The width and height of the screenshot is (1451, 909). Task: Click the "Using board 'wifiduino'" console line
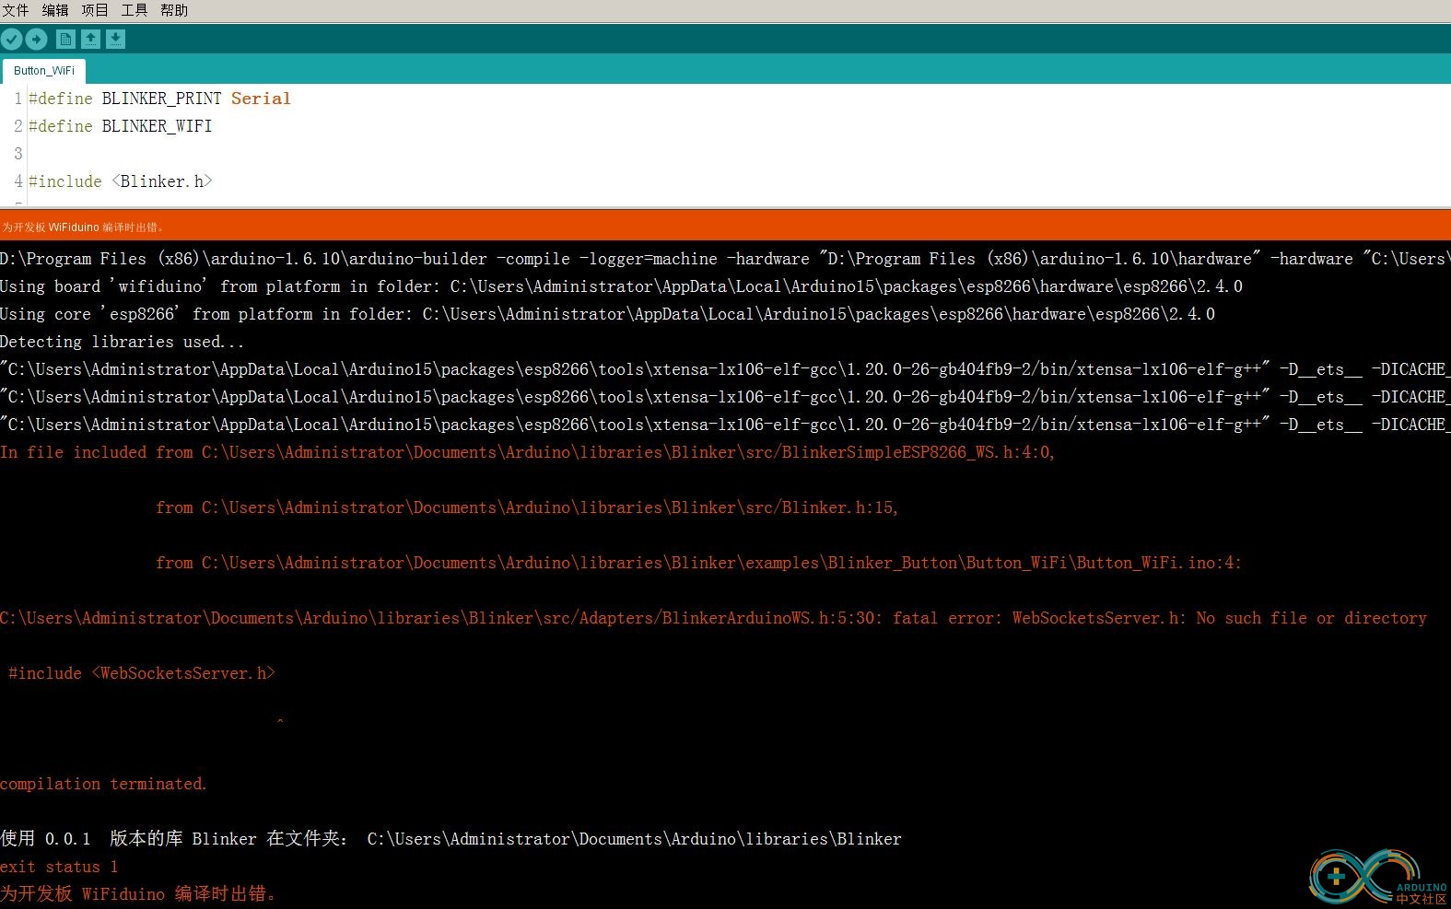[621, 286]
